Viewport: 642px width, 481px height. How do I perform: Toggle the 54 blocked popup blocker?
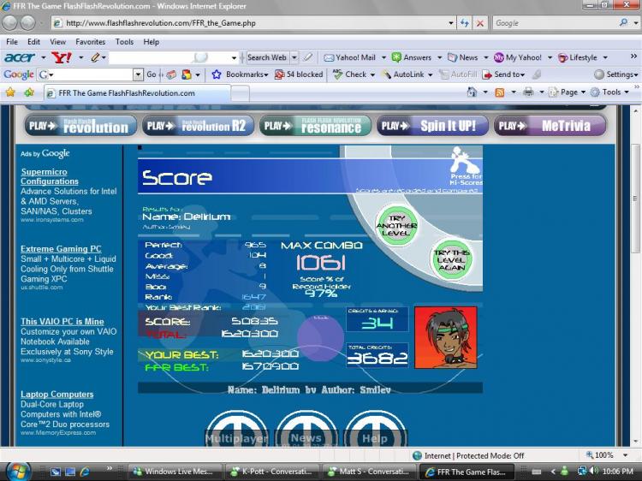click(x=299, y=74)
